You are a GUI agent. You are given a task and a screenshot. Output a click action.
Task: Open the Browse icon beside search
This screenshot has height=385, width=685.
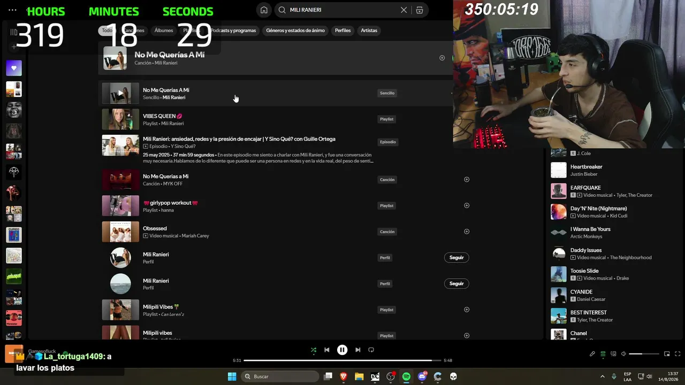click(x=420, y=10)
